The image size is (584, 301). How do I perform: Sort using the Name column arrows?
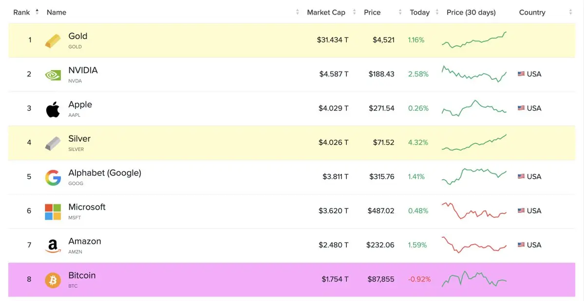point(298,13)
